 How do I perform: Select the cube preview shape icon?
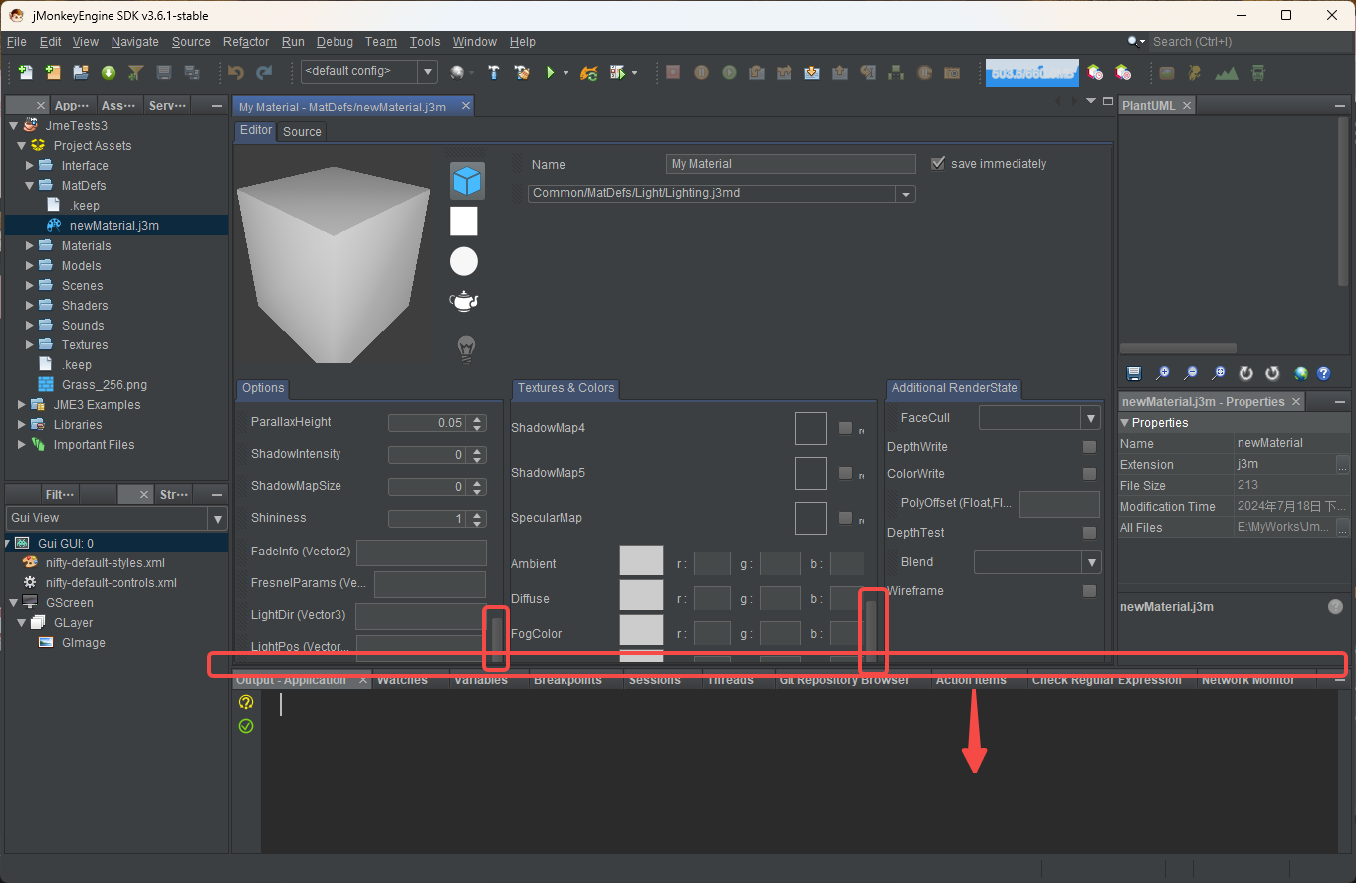pos(467,180)
